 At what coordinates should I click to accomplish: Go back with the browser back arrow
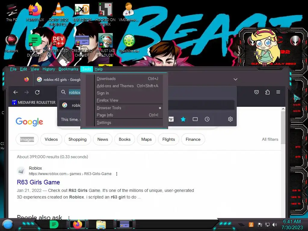(x=16, y=92)
